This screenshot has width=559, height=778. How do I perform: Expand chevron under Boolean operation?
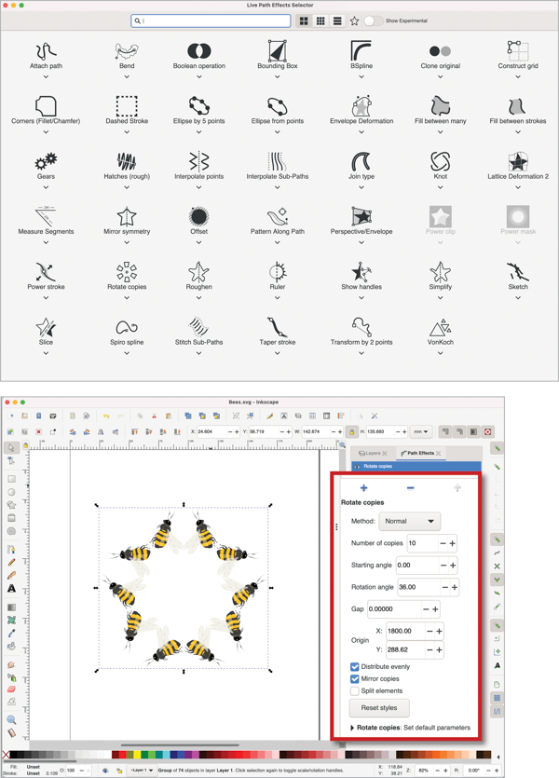pyautogui.click(x=198, y=77)
